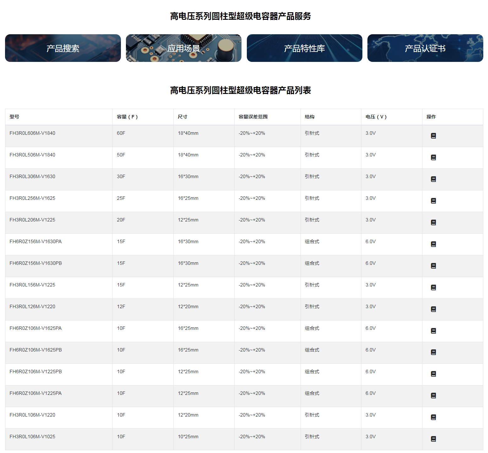Open datasheet icon for FH3R0L306M-V1630
The width and height of the screenshot is (488, 453).
433,179
